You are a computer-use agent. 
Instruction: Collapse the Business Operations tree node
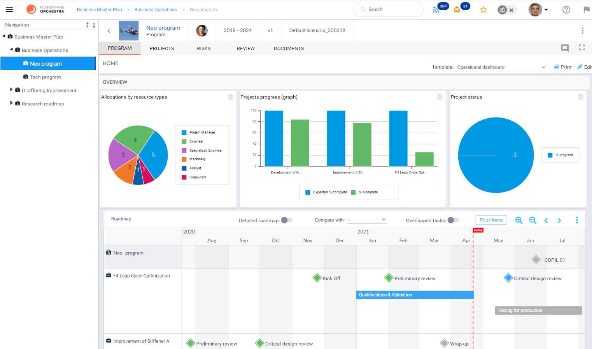(11, 49)
